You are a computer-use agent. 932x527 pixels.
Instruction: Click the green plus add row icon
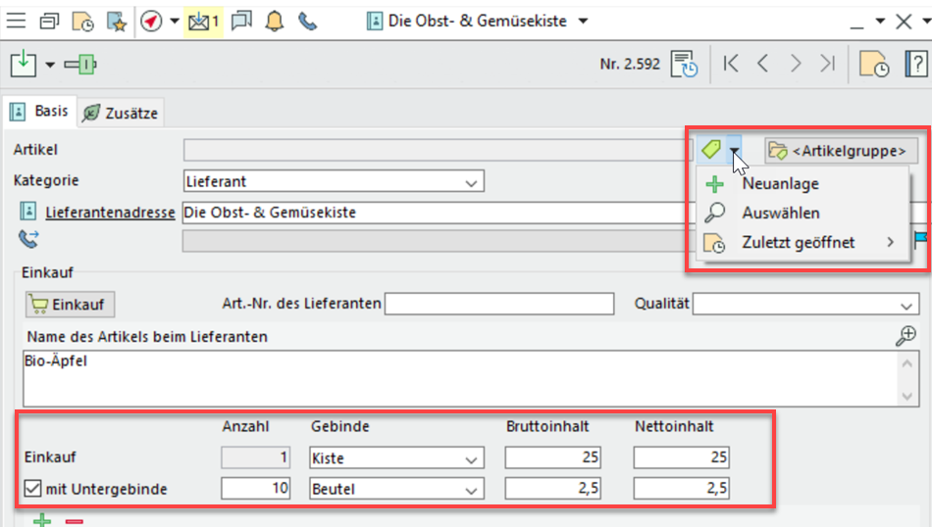[42, 520]
